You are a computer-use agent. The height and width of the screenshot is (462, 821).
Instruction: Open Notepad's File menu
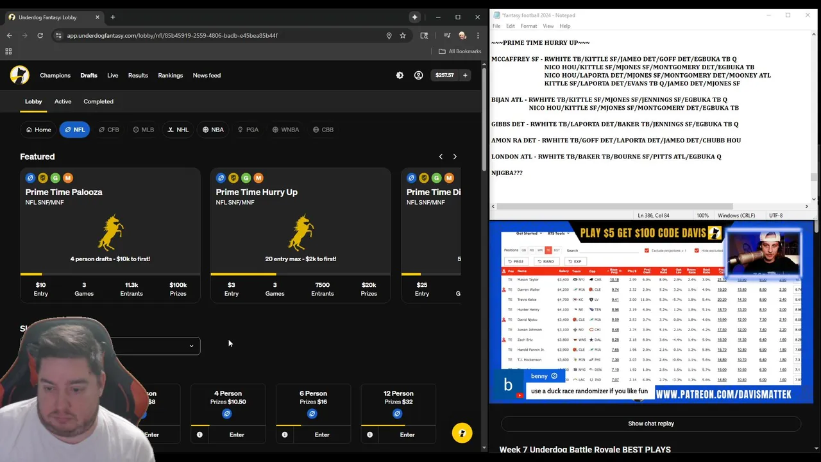496,26
